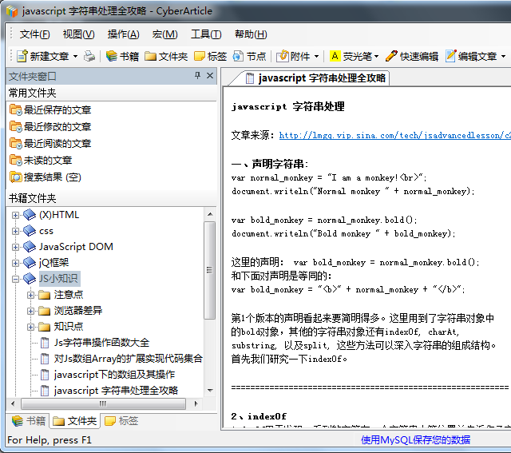Expand the 浏览器差异 subfolder
511x453 pixels.
click(x=31, y=311)
